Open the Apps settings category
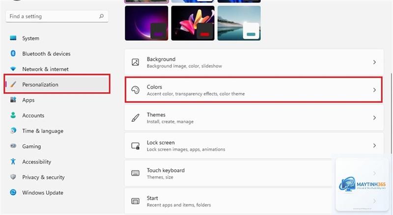The width and height of the screenshot is (393, 215). [x=57, y=100]
